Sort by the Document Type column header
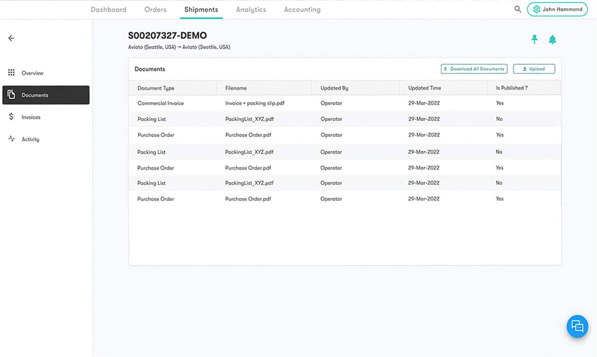 (156, 88)
